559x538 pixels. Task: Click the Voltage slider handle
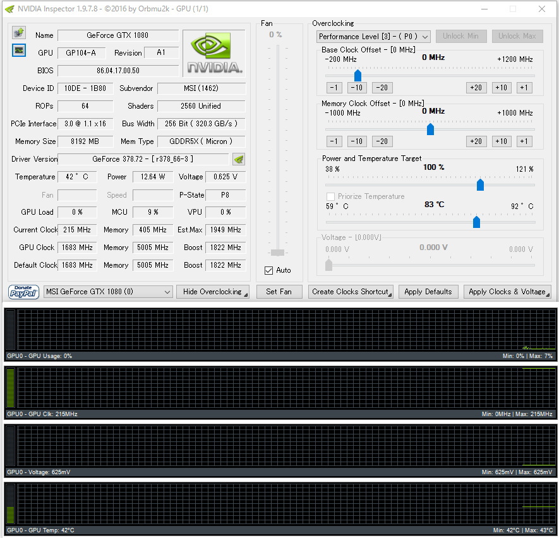click(x=328, y=265)
